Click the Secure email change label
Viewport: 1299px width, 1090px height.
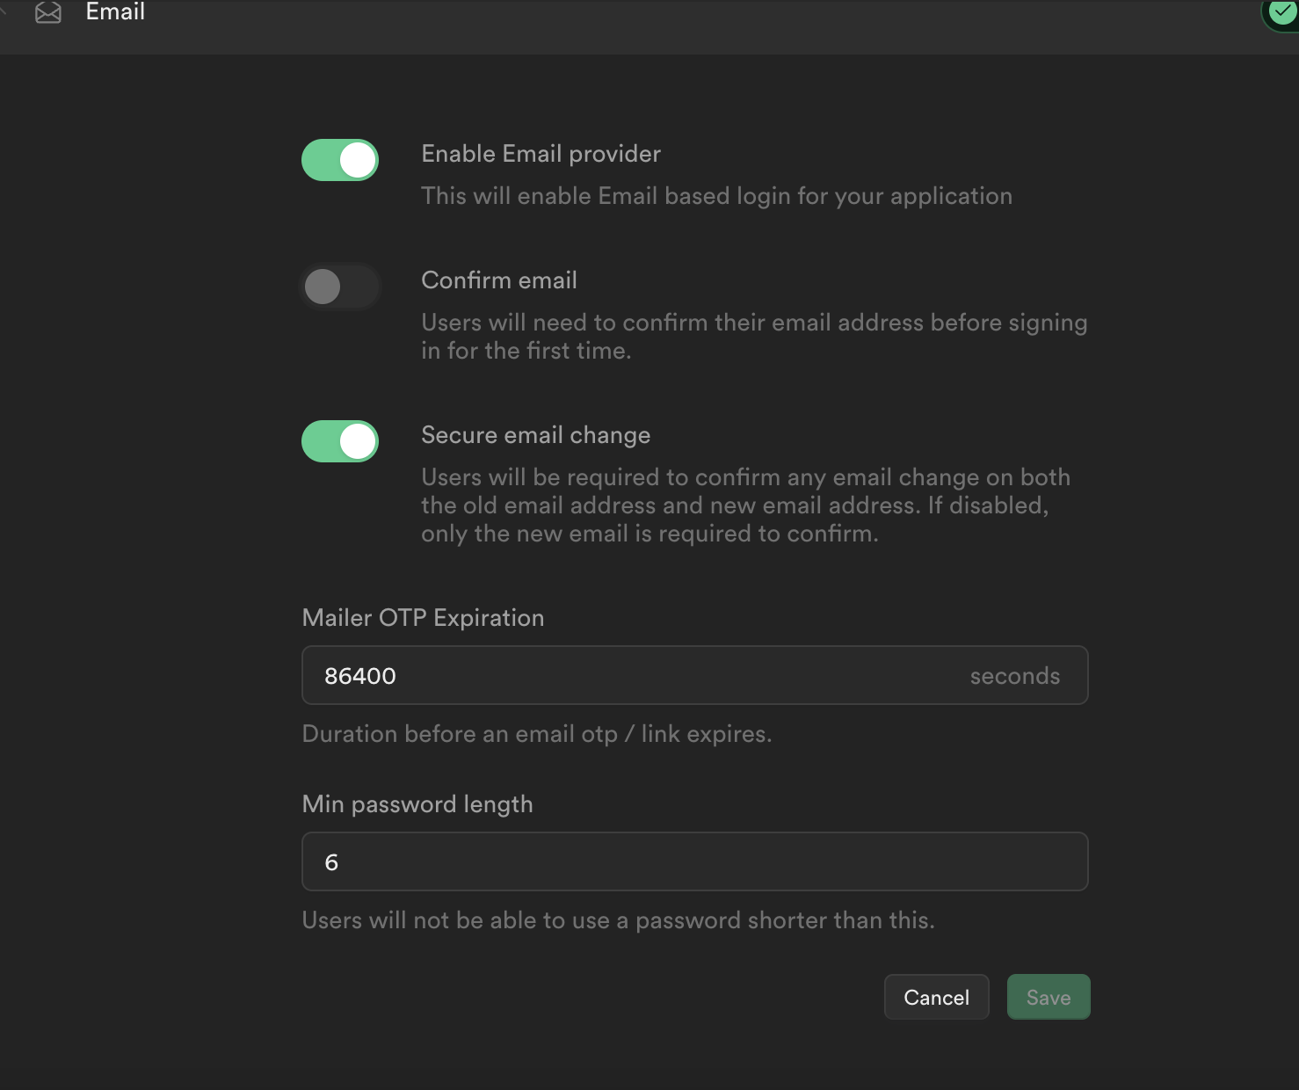point(535,435)
